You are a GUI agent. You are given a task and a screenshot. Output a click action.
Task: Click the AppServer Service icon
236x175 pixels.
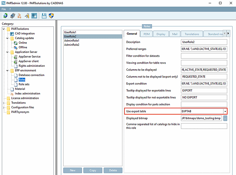coord(16,57)
